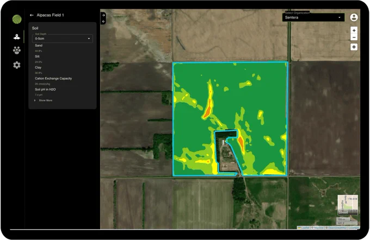The width and height of the screenshot is (370, 240).
Task: Click the Sand property label
Action: pyautogui.click(x=39, y=46)
